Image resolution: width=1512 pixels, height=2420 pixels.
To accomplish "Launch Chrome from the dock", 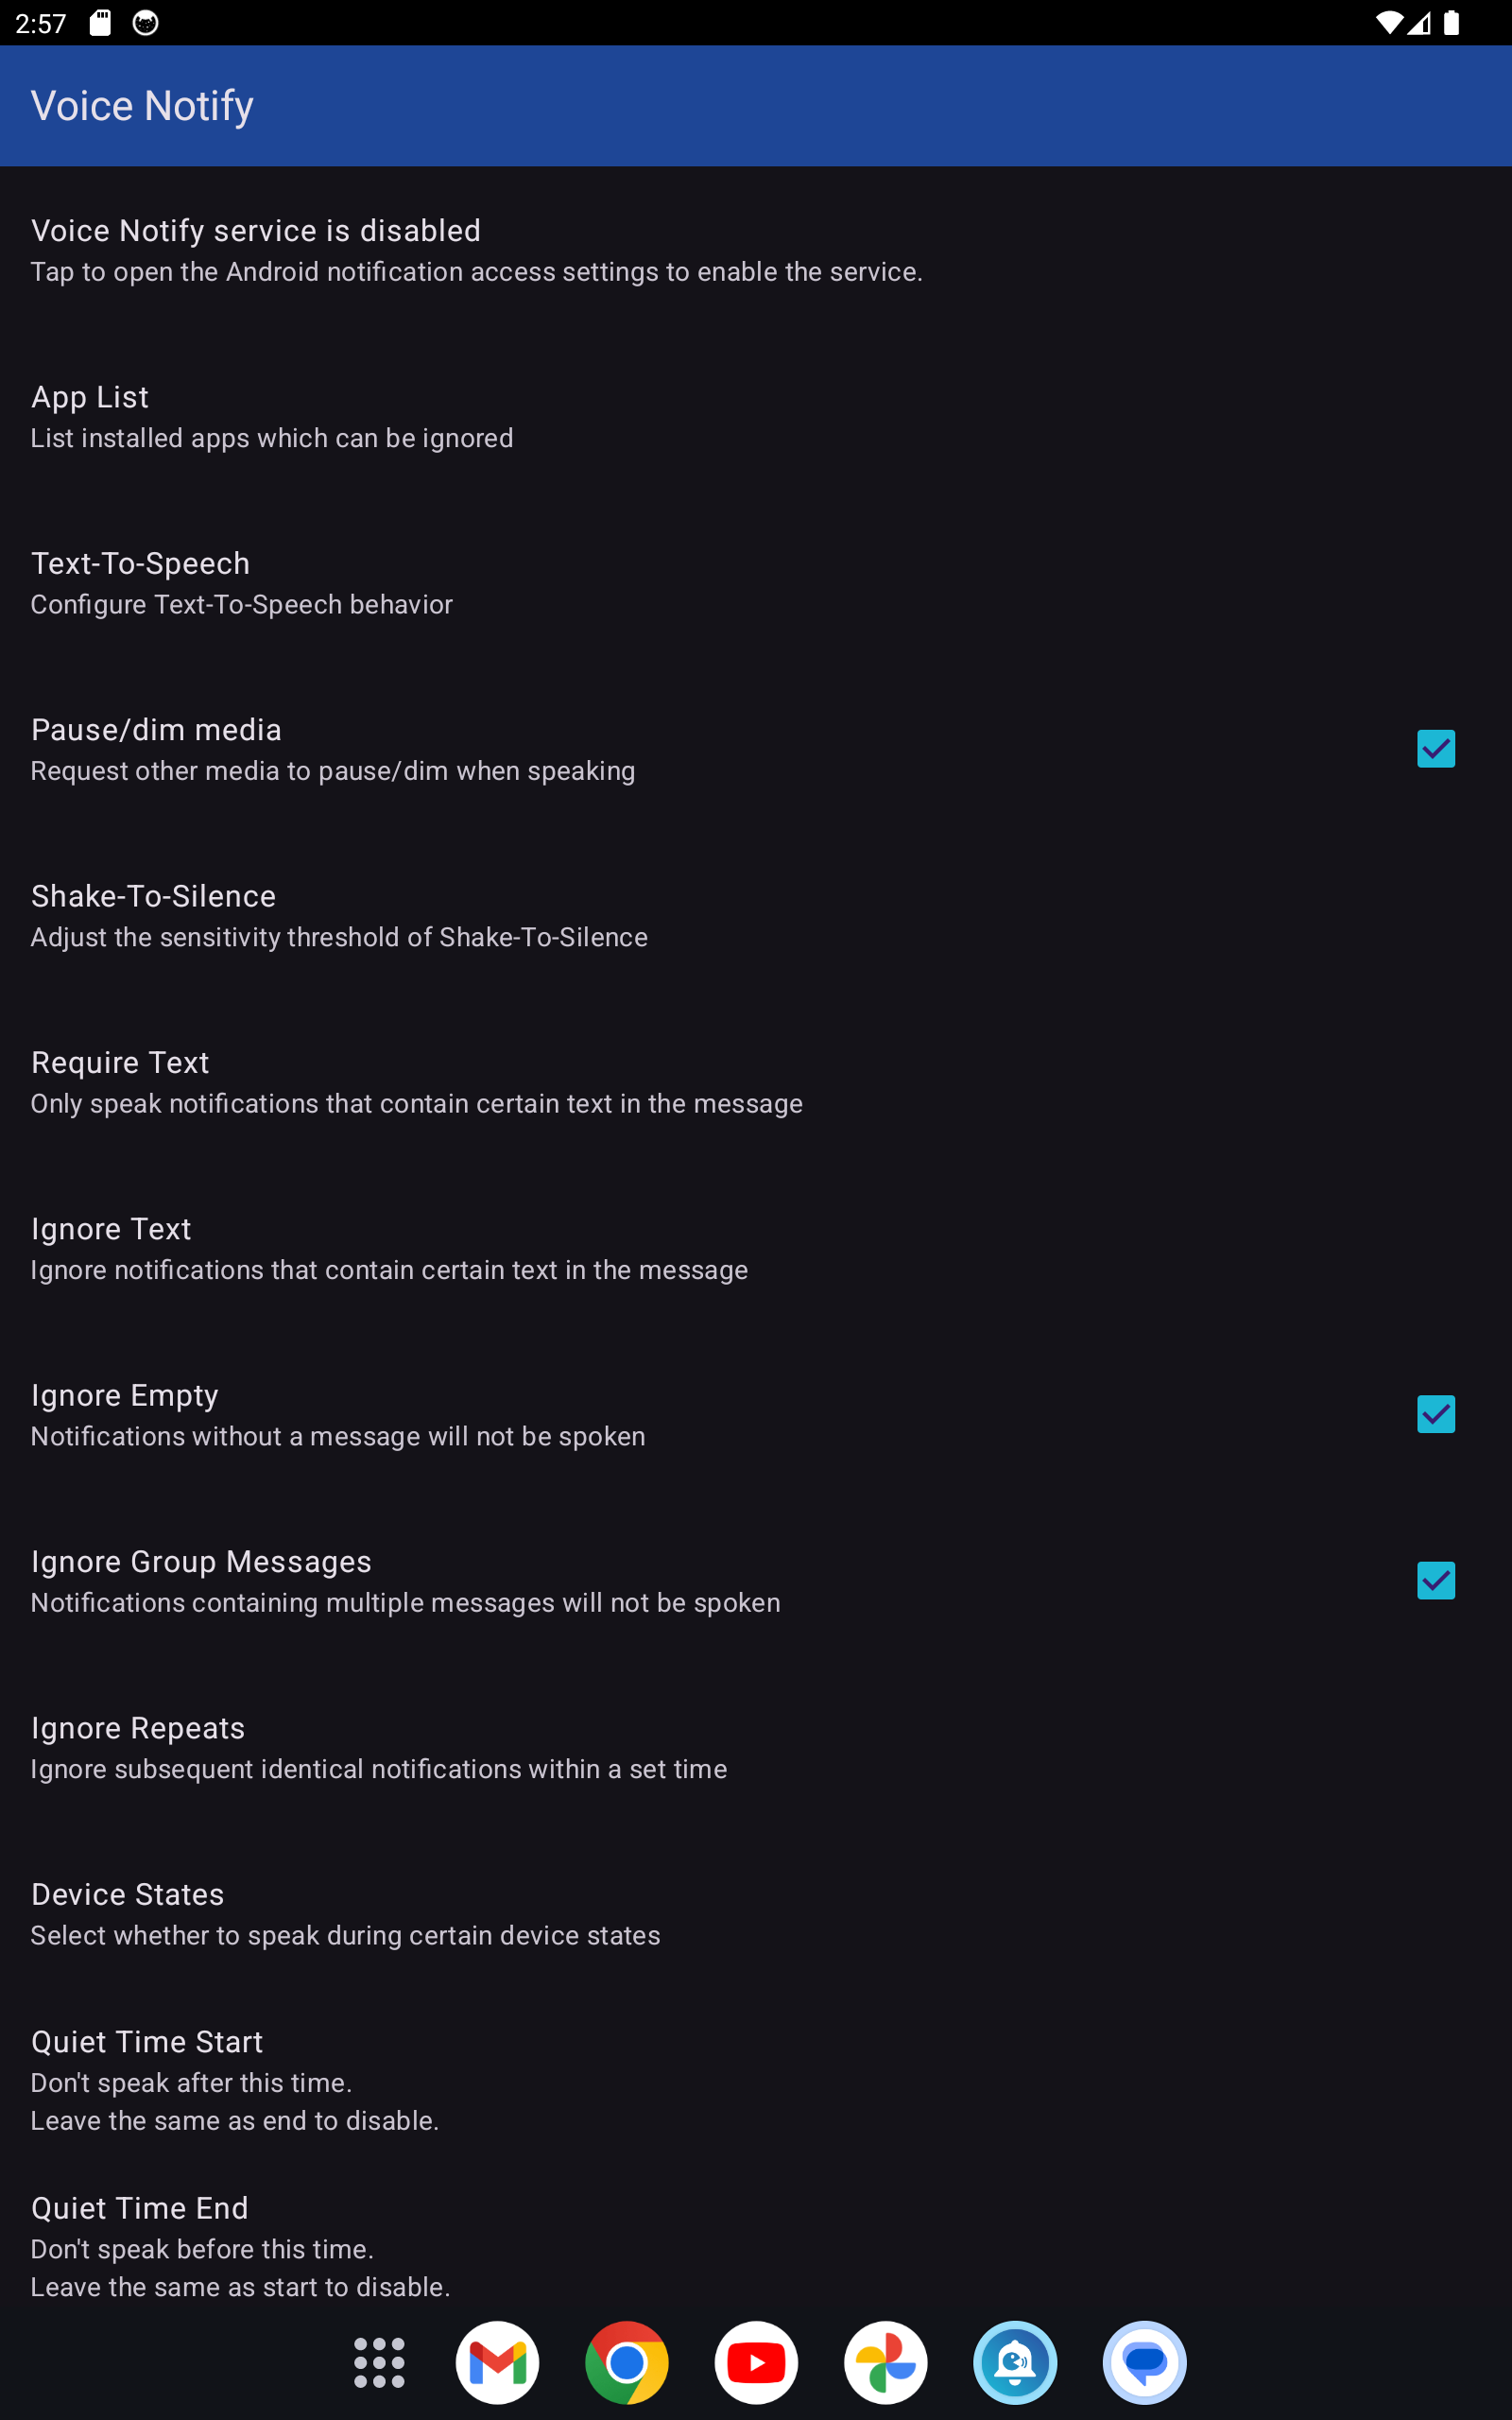I will [627, 2362].
